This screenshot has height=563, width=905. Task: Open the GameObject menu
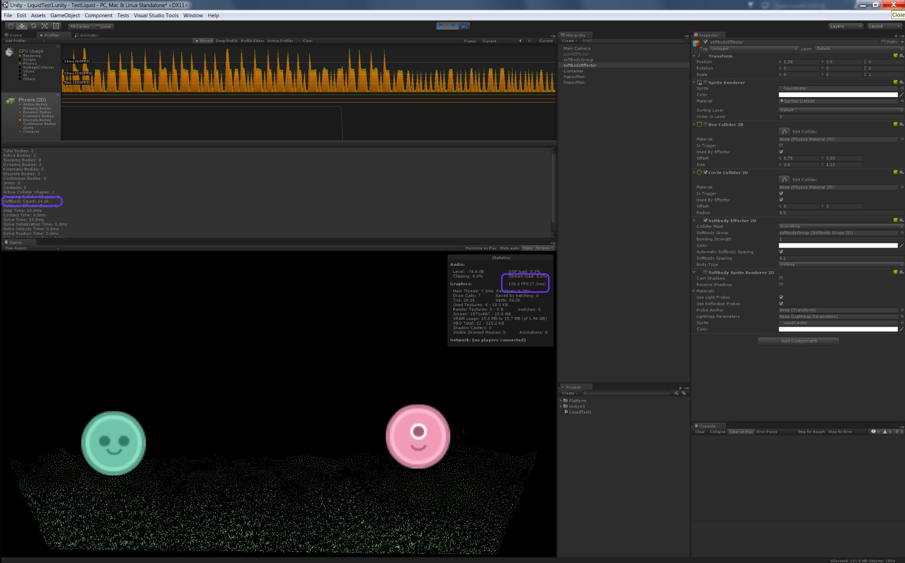pos(65,15)
